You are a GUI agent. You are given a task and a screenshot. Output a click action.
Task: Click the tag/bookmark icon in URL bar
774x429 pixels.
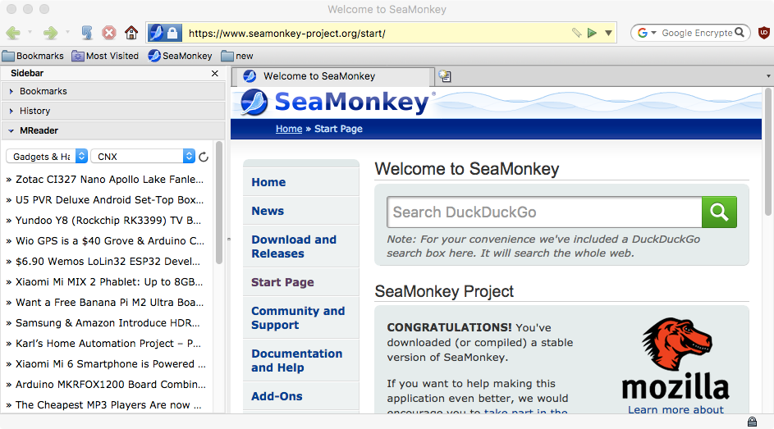coord(576,33)
